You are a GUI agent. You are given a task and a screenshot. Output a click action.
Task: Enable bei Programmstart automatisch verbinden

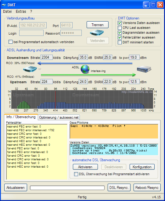(10, 42)
